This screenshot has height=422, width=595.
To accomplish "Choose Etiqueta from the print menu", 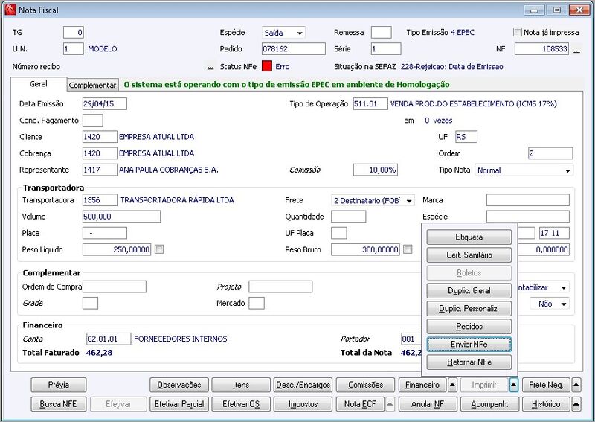I will 469,237.
